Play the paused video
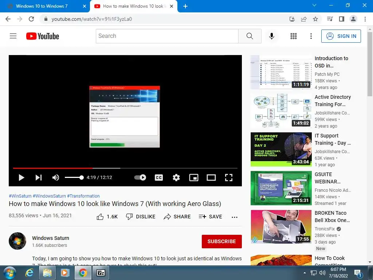 point(21,178)
